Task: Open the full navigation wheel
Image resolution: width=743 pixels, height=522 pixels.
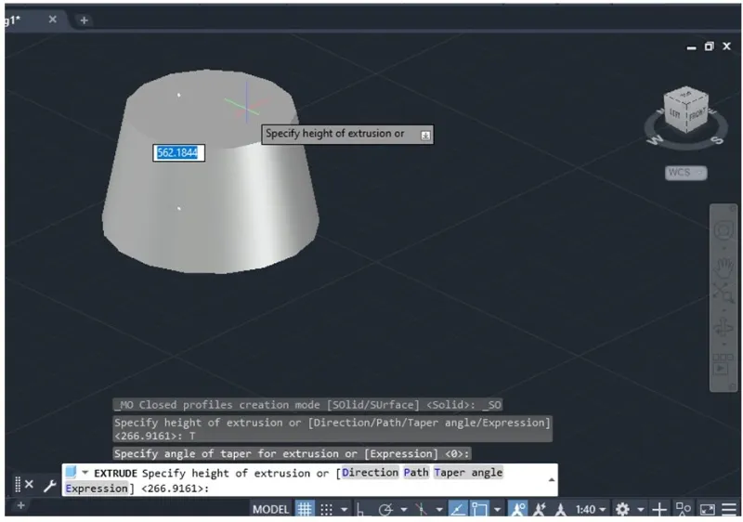Action: point(723,229)
